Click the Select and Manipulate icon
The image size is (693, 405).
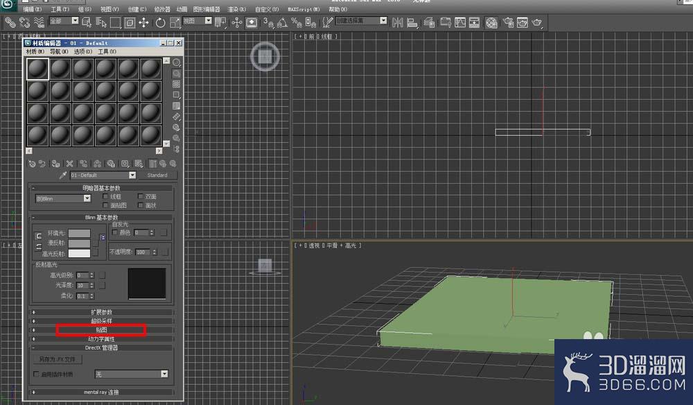coord(237,23)
